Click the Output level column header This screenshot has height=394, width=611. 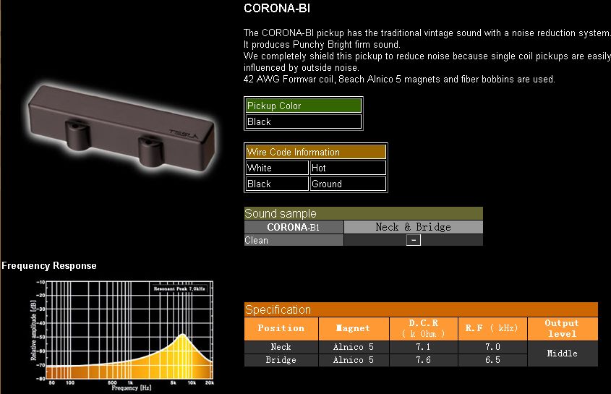563,328
